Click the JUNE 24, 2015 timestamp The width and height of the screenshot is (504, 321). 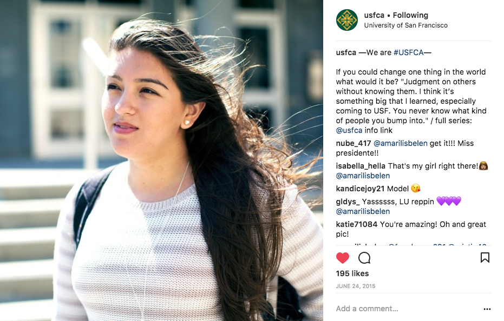click(x=356, y=286)
